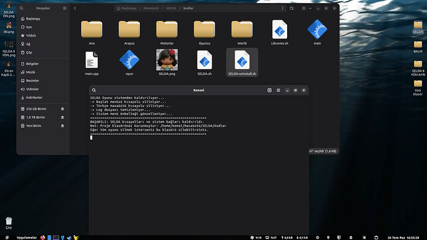The image size is (427, 240).
Task: Open Son (recent) in the sidebar
Action: [43, 27]
